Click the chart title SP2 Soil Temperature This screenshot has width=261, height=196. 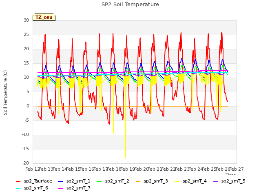[x=130, y=4]
